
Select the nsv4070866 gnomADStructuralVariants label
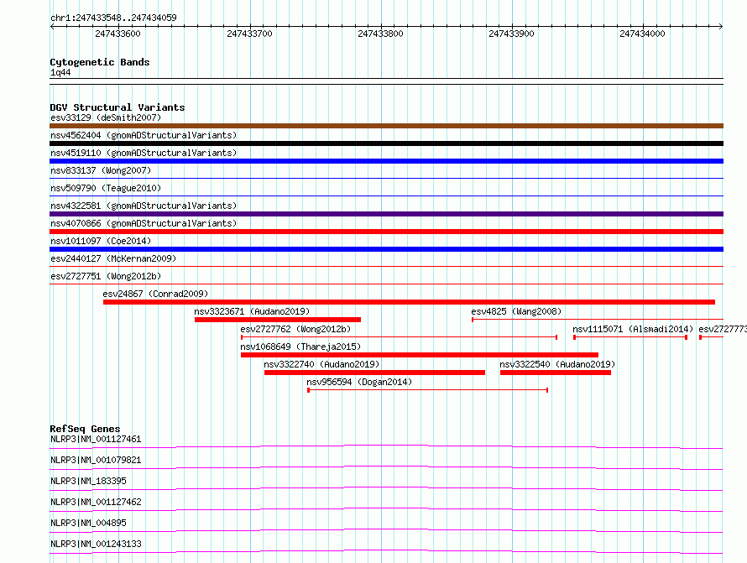144,223
